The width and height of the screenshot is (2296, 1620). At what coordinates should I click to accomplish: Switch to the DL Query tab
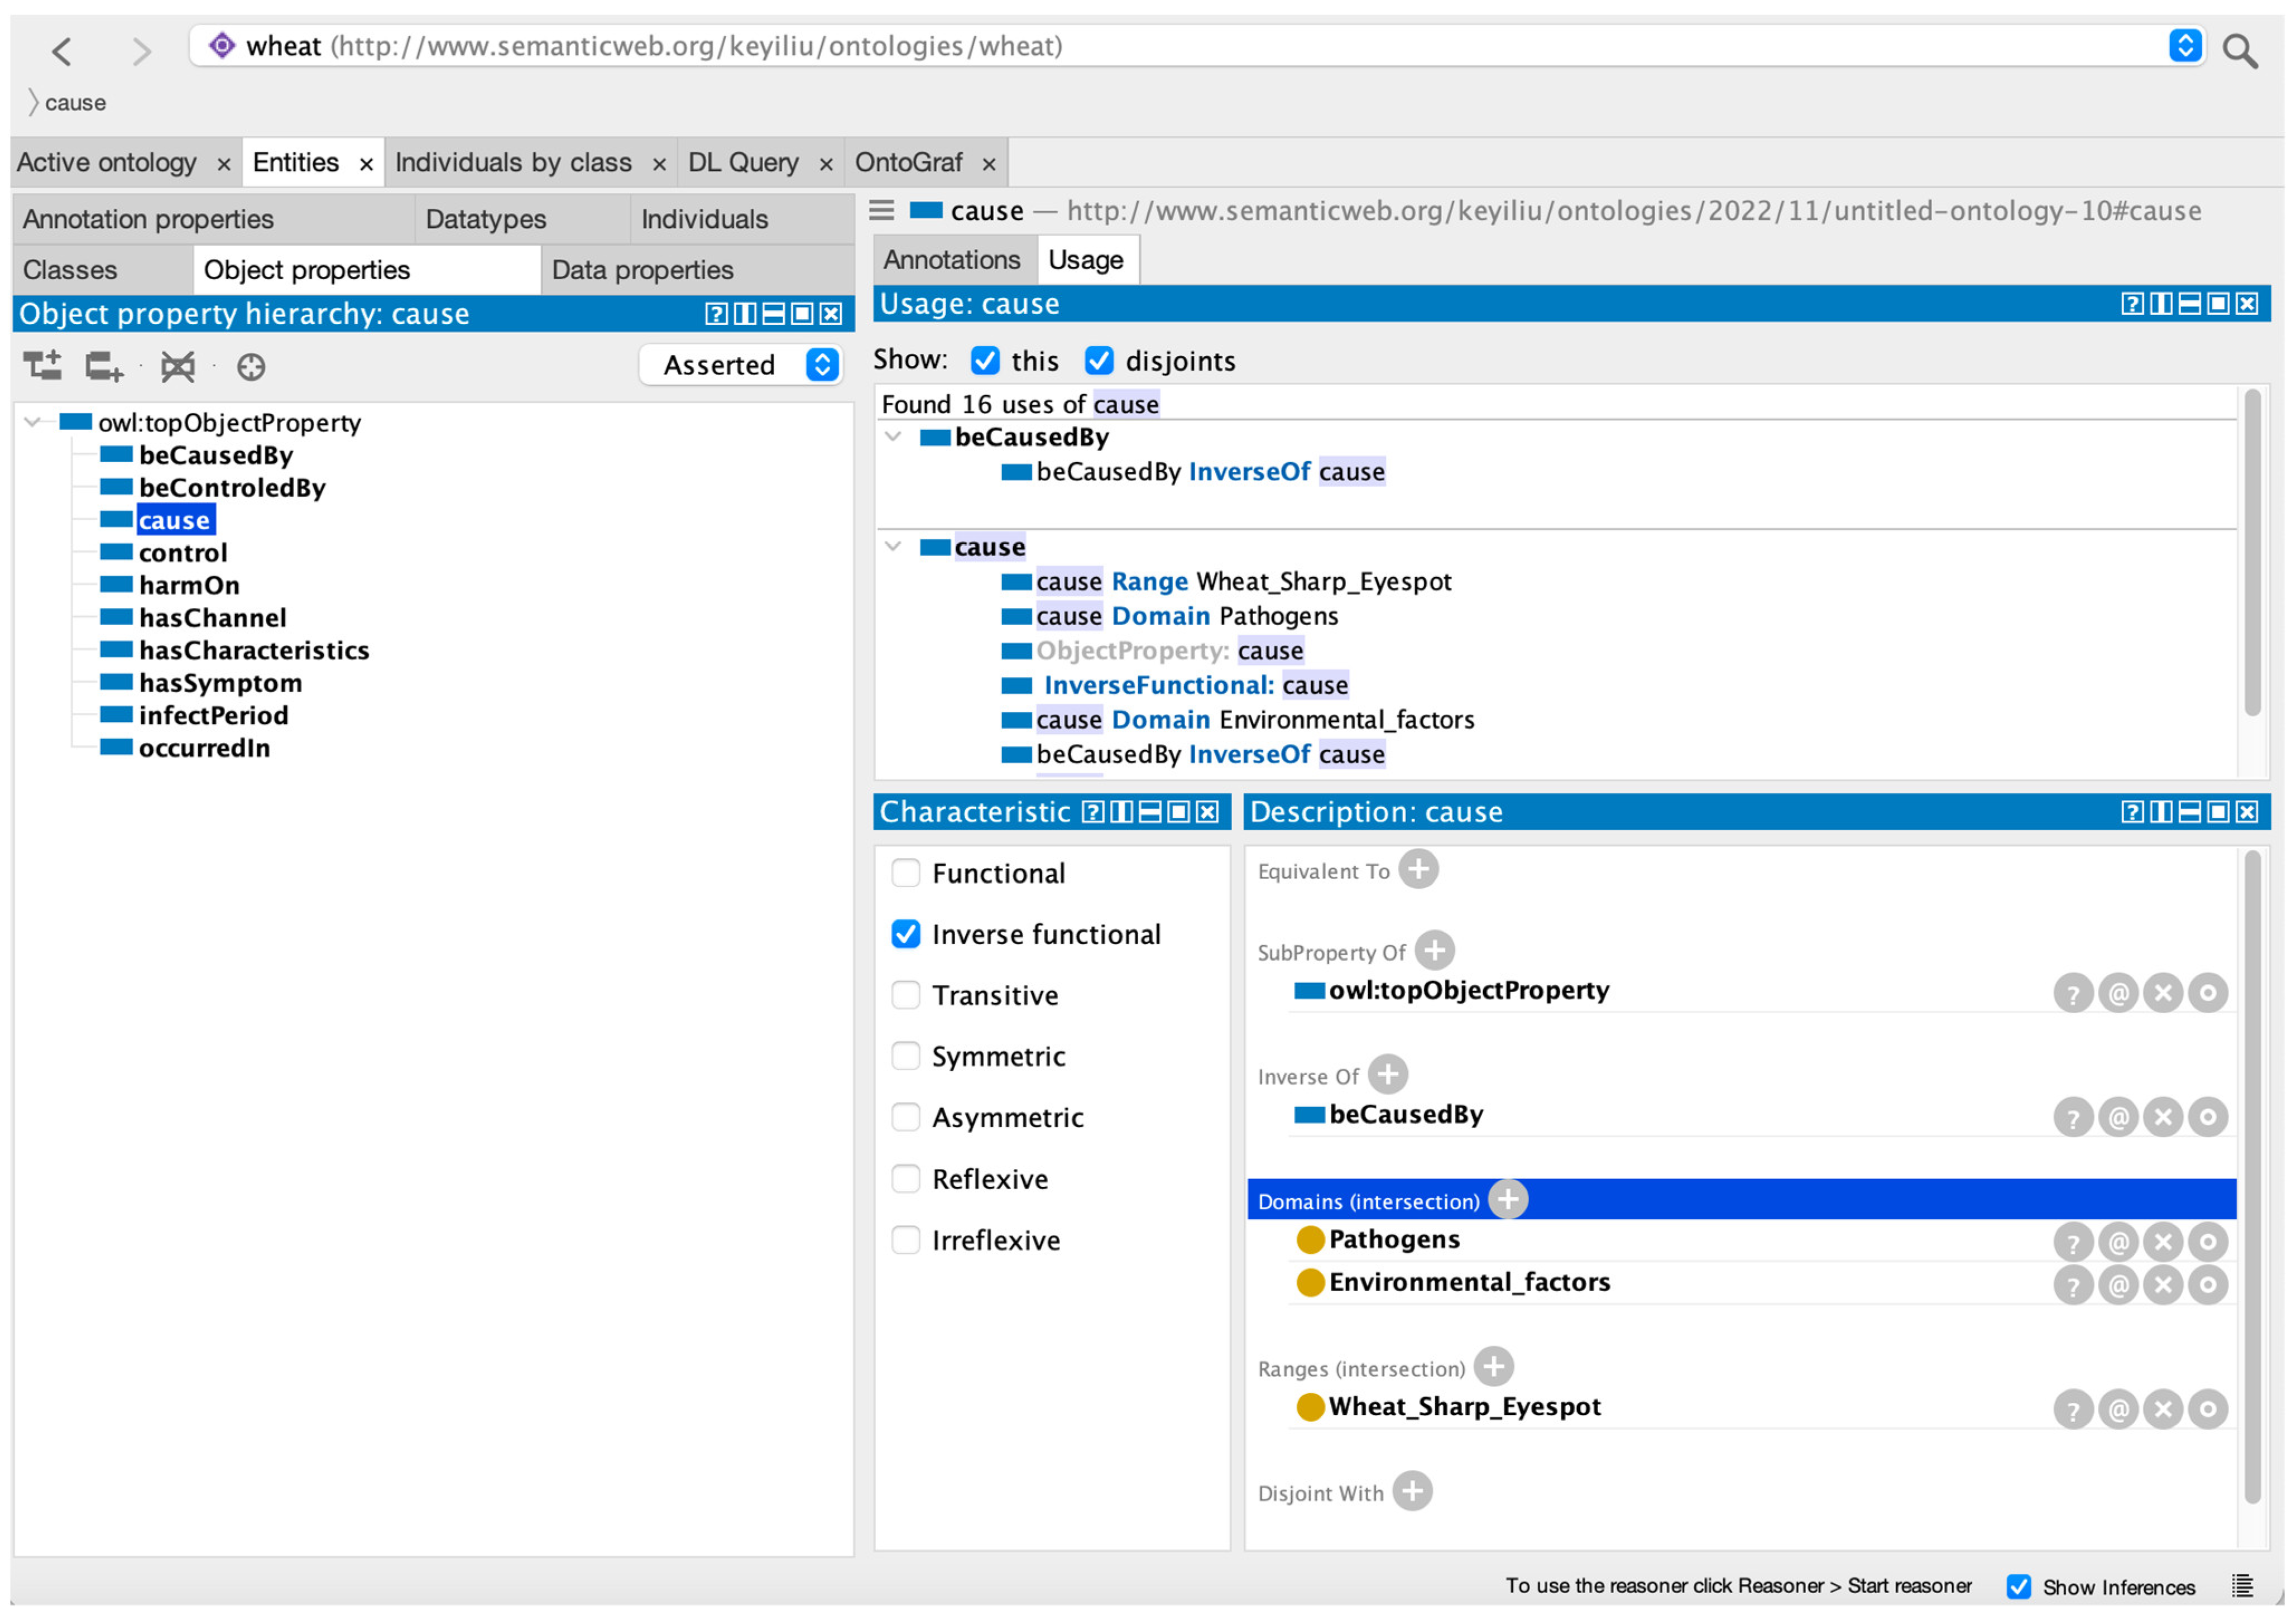pyautogui.click(x=743, y=162)
